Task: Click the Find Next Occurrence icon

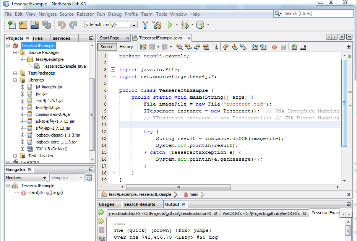Action: [197, 47]
